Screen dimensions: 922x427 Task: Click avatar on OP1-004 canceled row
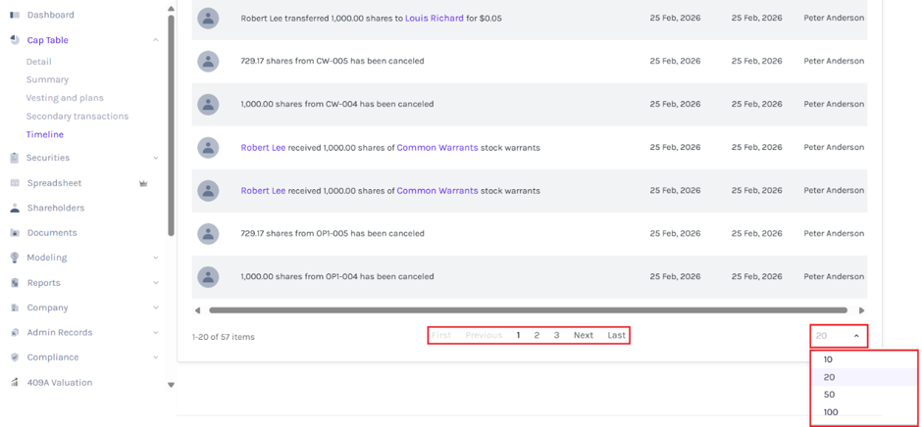click(208, 276)
